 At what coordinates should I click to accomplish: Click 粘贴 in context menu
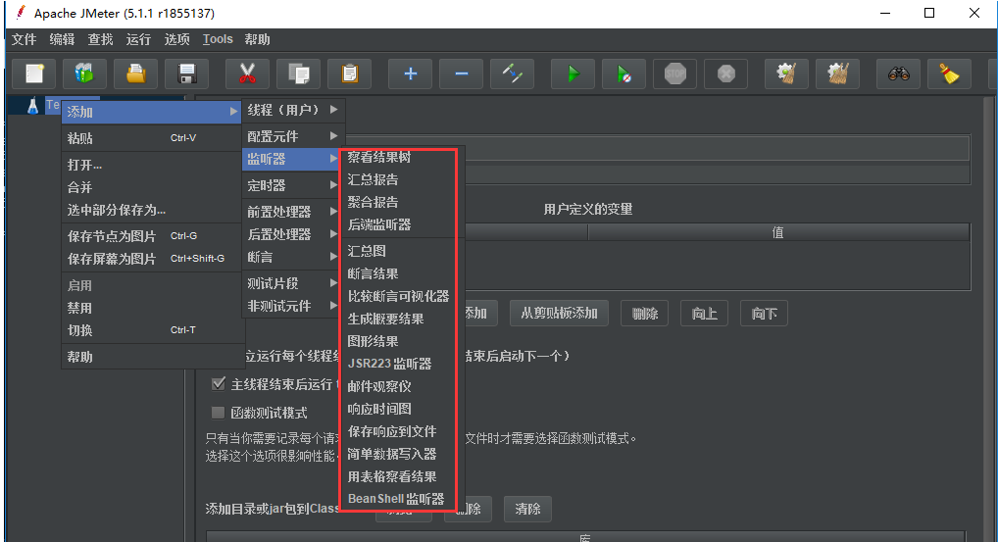pos(152,138)
